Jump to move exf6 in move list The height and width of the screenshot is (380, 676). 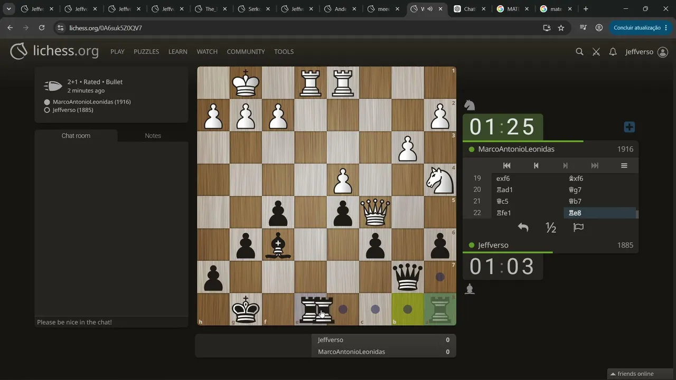click(527, 178)
